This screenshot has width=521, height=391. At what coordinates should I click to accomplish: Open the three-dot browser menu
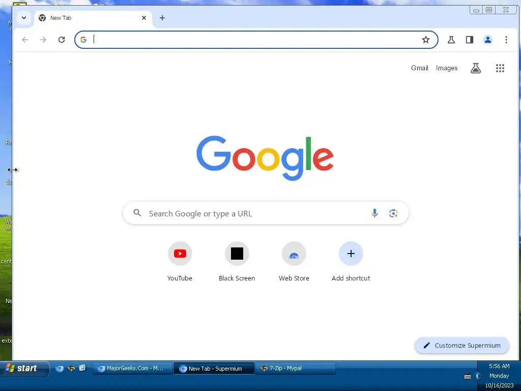tap(506, 40)
